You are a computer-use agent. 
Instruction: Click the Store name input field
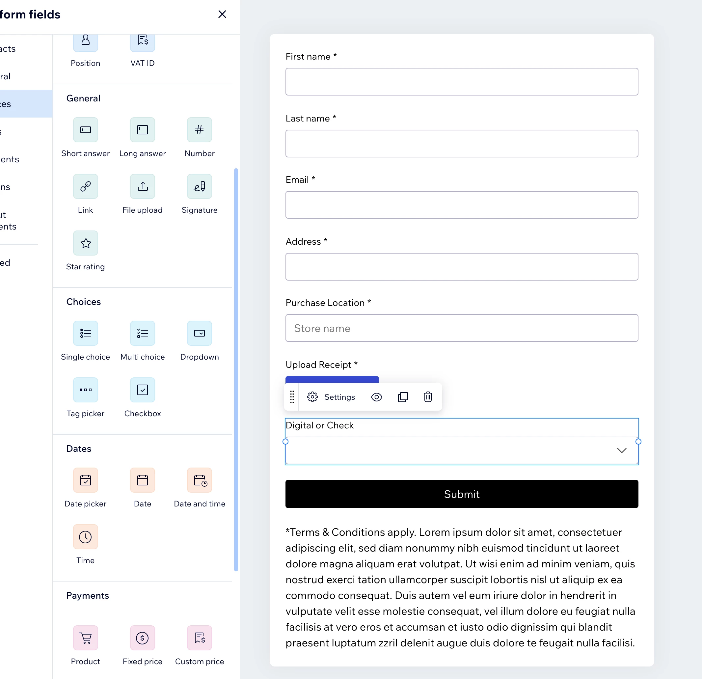(462, 328)
